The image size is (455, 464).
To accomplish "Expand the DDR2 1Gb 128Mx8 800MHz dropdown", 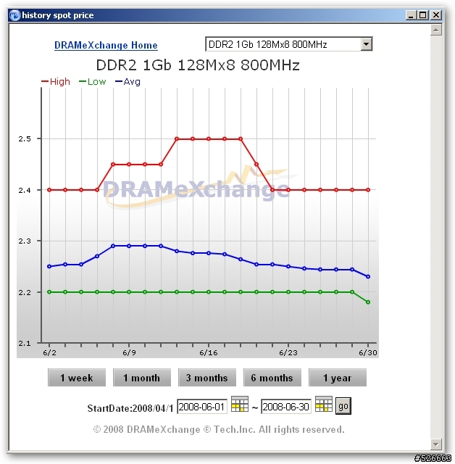I will tap(367, 44).
